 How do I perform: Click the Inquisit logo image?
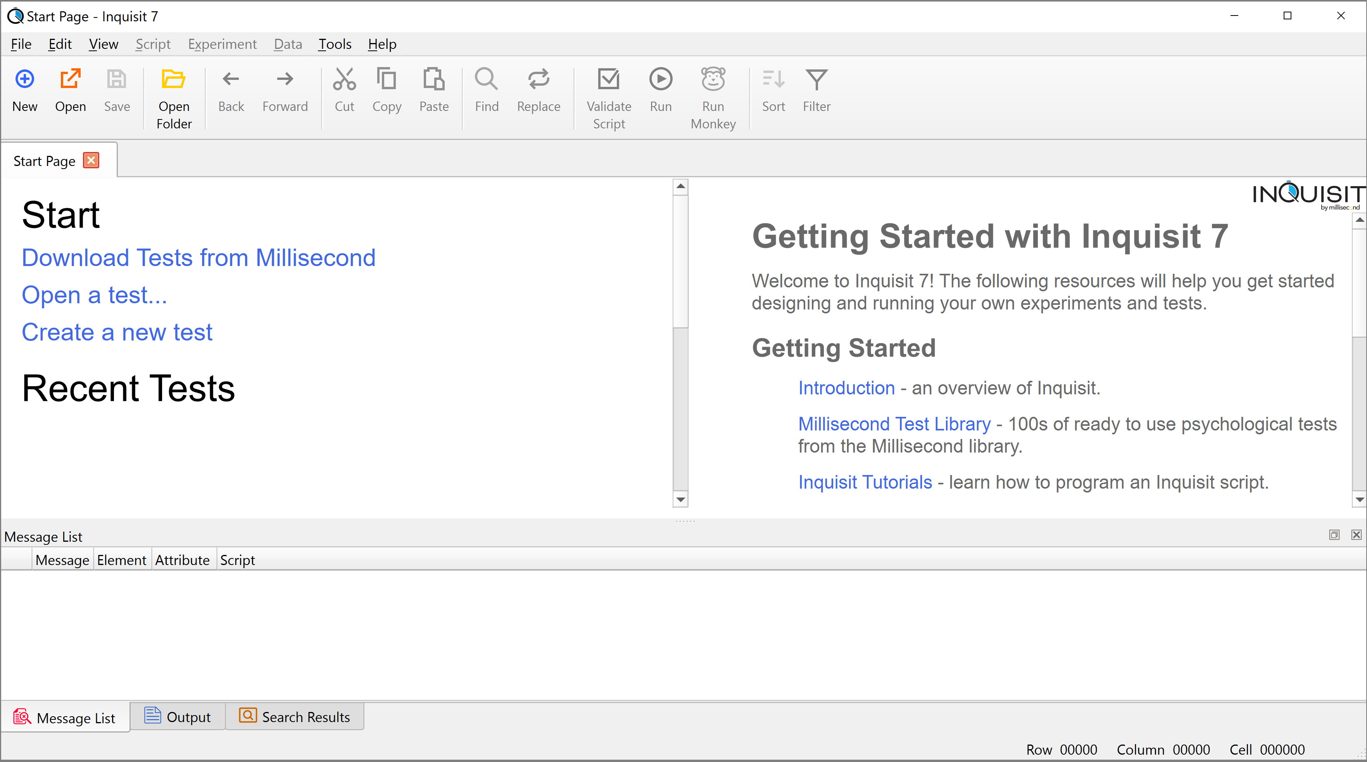(x=1309, y=195)
